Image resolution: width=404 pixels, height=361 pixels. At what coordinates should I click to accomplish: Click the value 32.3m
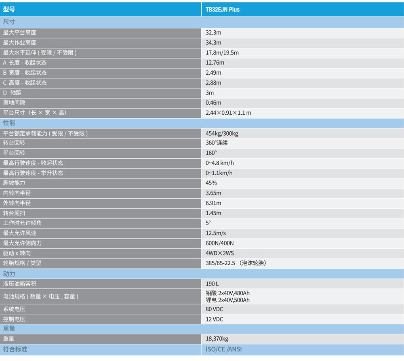click(213, 32)
